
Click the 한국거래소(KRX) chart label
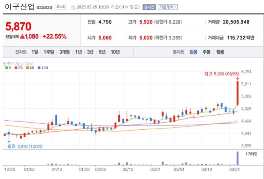tap(18, 64)
